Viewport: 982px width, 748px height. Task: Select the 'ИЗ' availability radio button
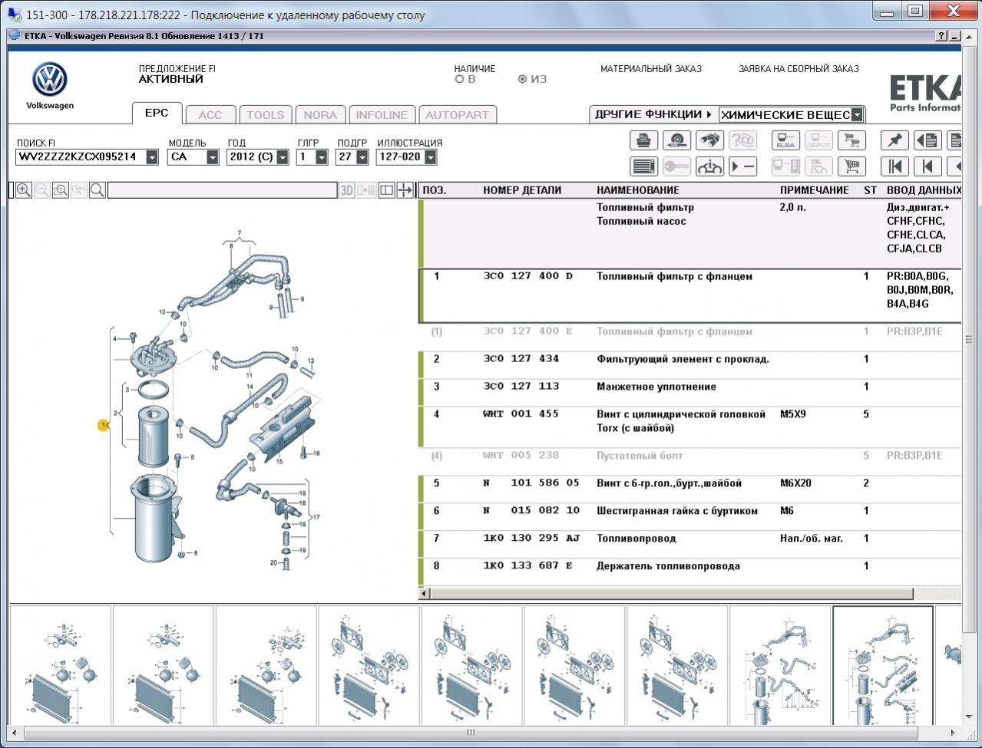click(x=523, y=79)
